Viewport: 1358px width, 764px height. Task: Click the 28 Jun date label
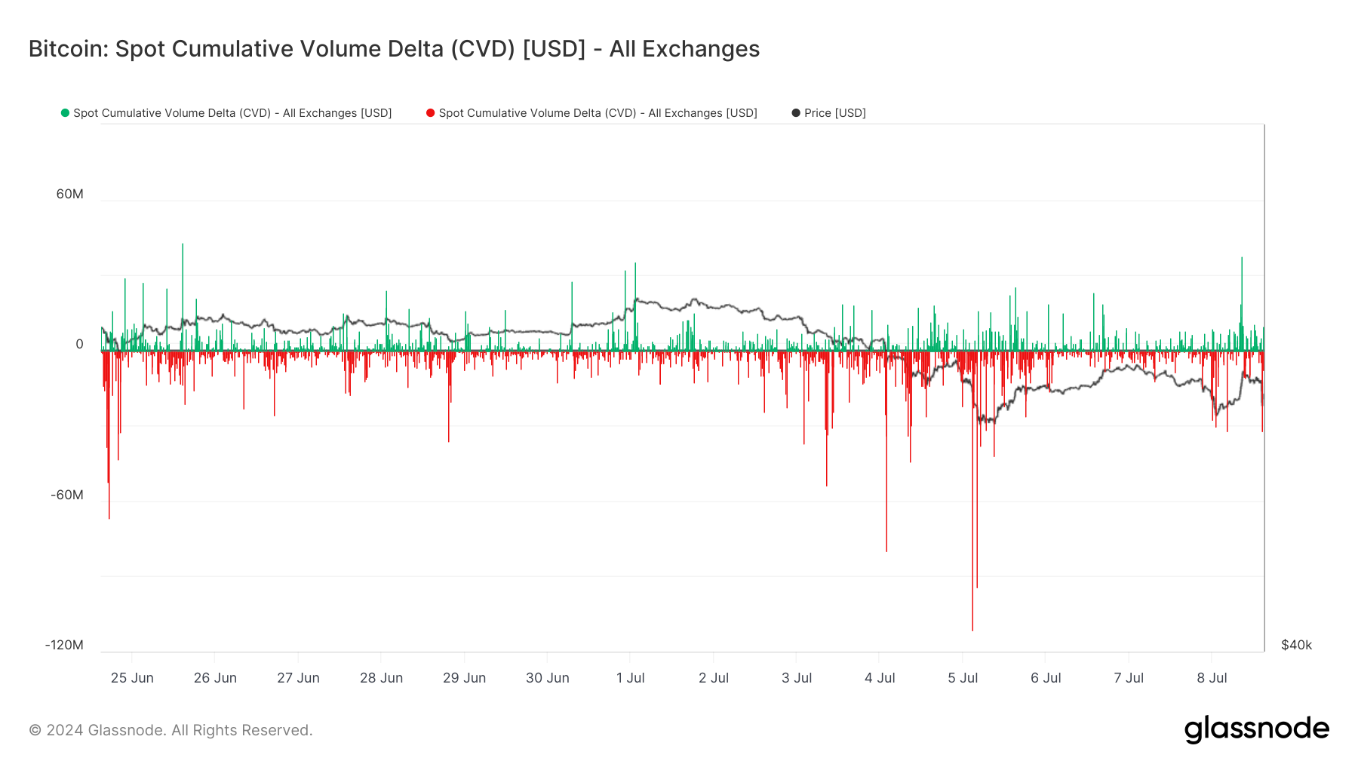381,678
